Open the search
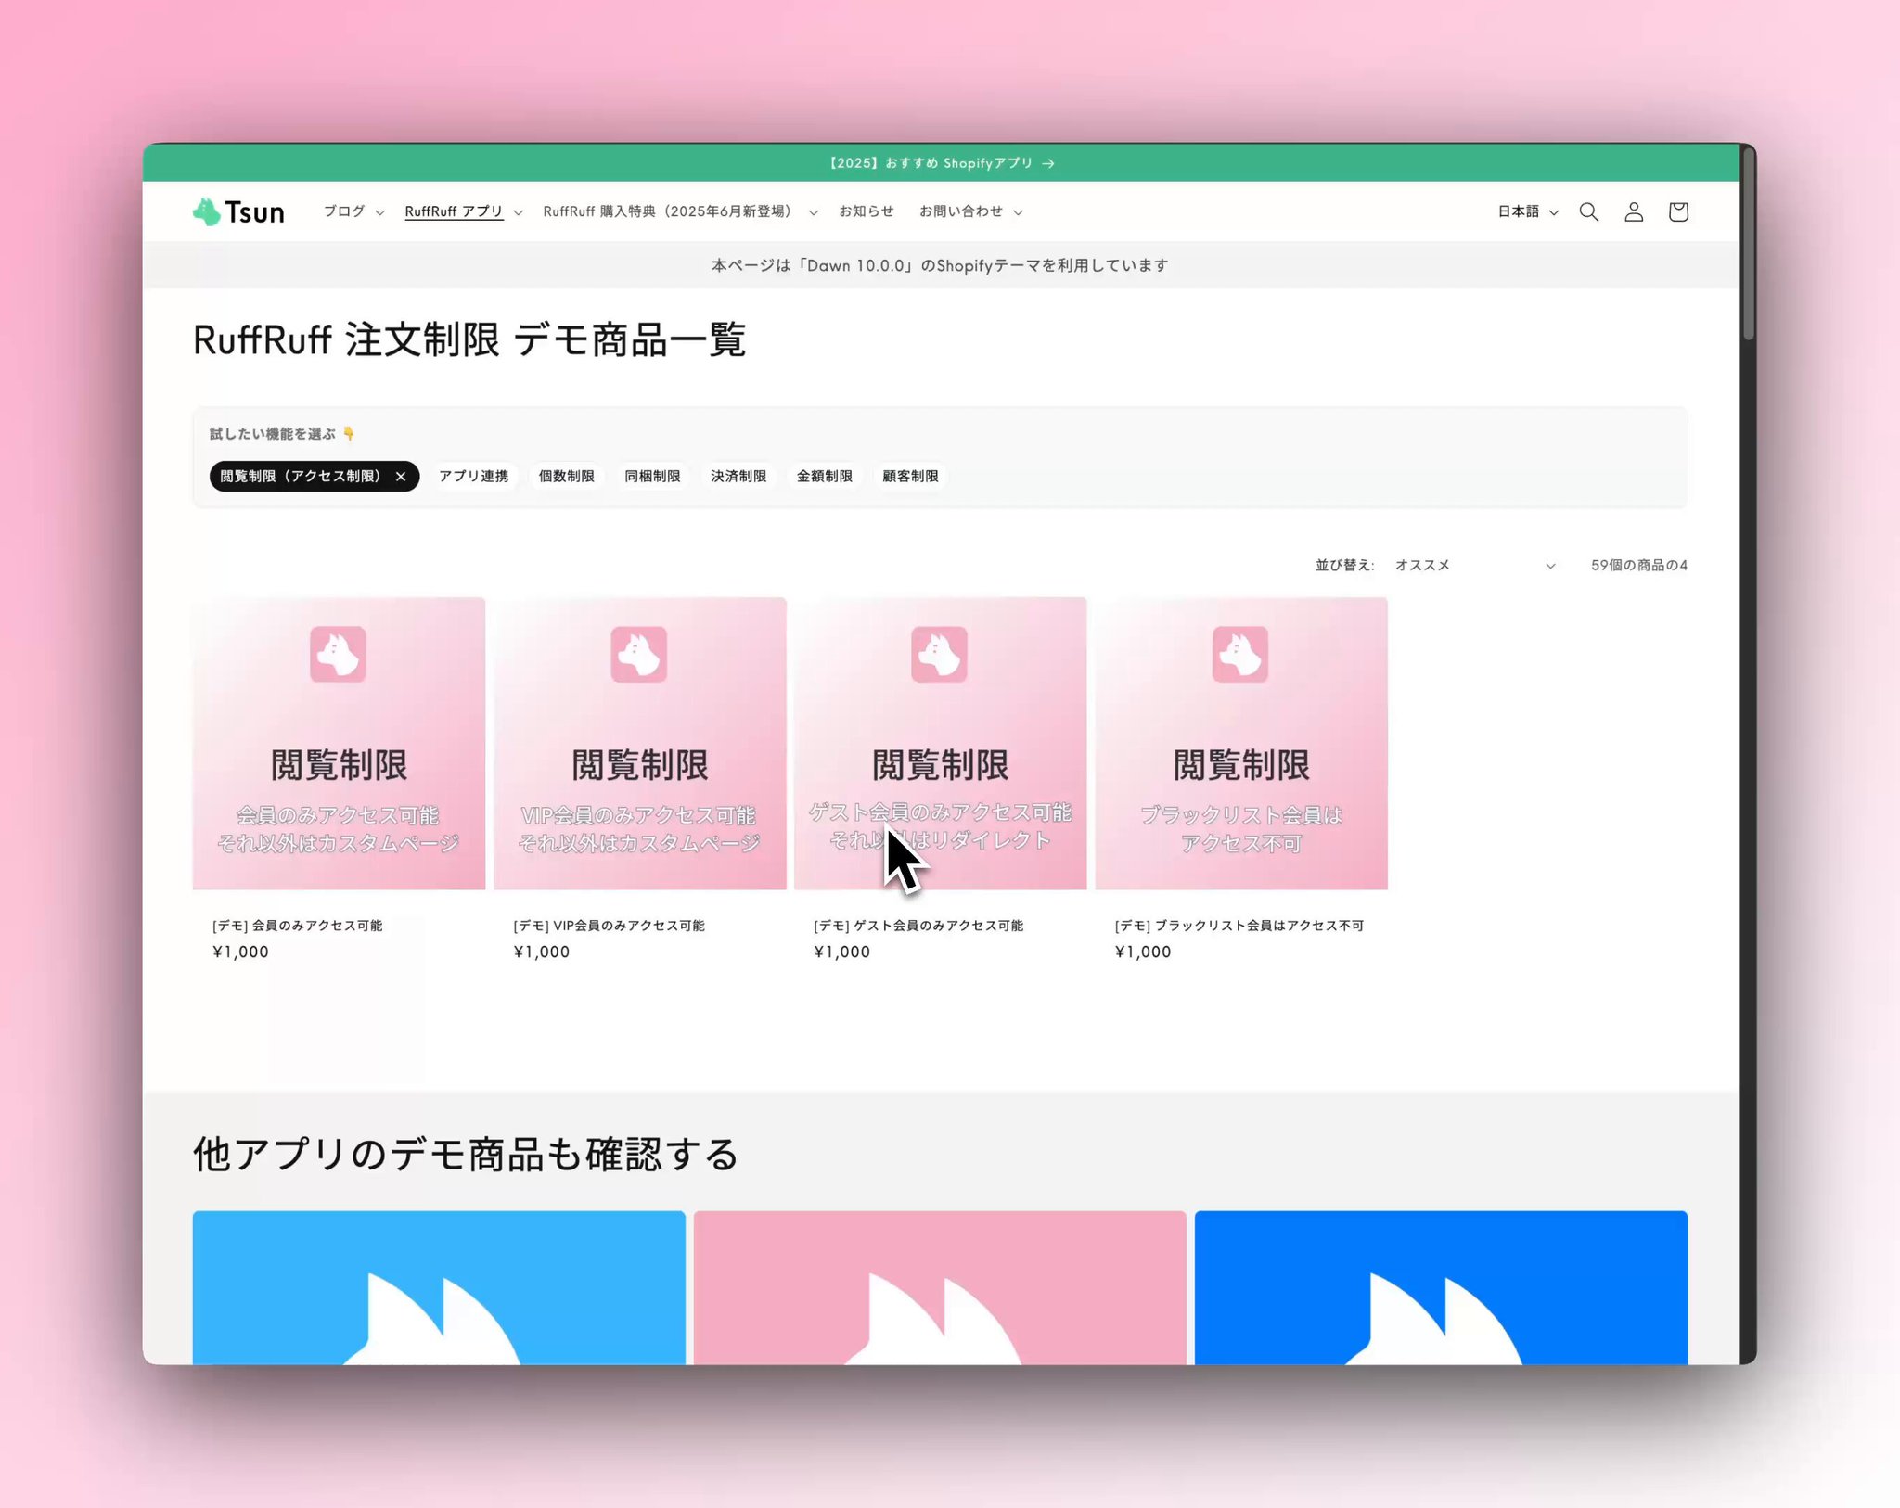 (1589, 211)
